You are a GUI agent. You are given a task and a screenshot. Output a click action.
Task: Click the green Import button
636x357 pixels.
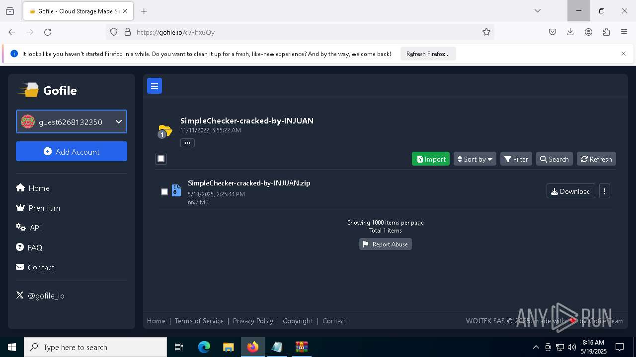431,159
